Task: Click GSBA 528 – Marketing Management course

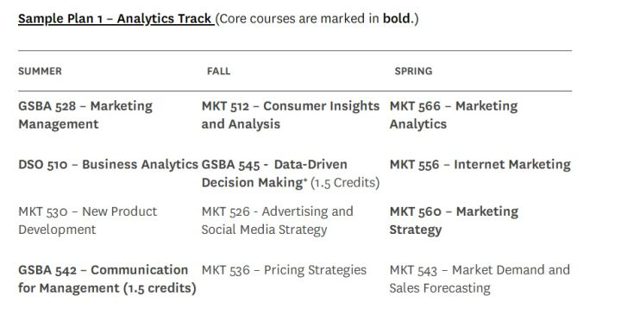Action: (85, 115)
